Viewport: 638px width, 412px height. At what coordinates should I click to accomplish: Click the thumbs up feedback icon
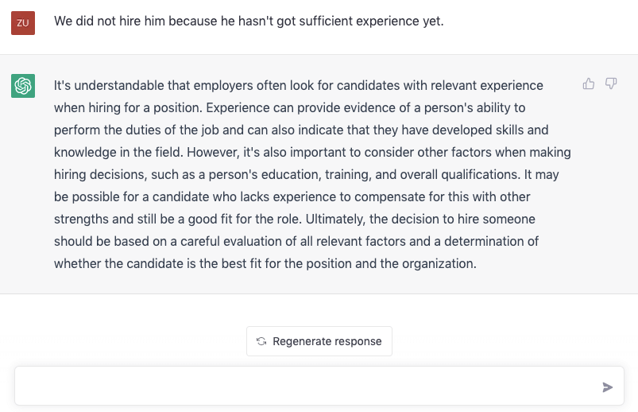pyautogui.click(x=589, y=84)
